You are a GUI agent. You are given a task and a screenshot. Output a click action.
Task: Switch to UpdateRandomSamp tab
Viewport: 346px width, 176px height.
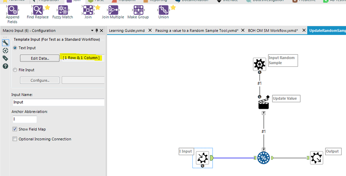327,30
